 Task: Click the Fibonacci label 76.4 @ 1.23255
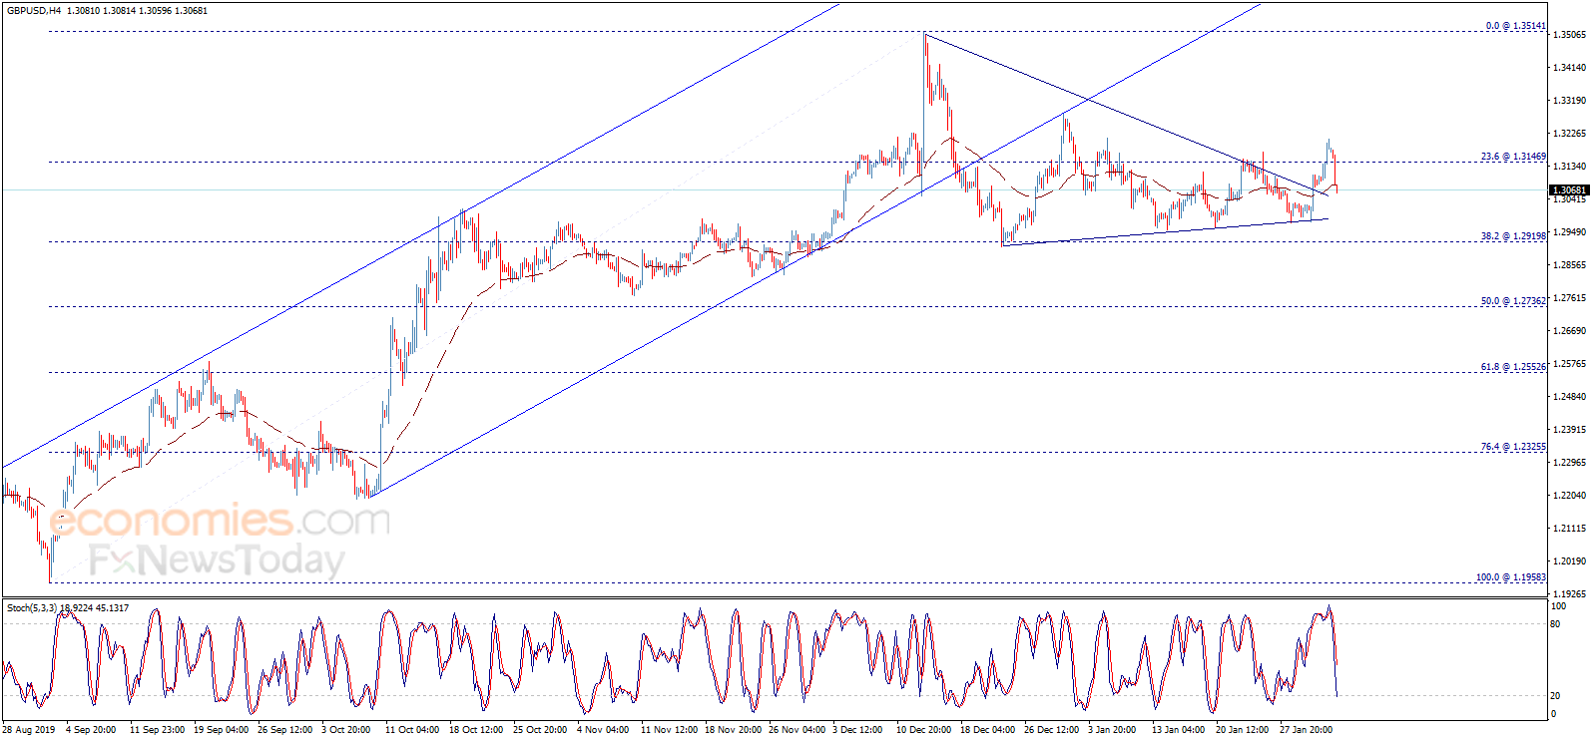[1513, 447]
